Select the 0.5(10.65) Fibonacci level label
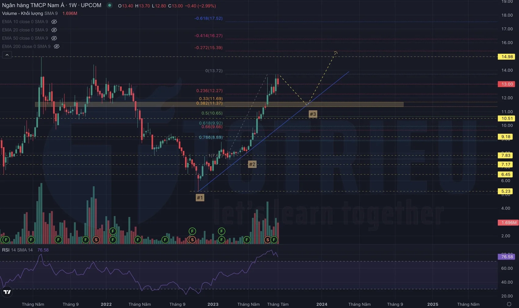Image resolution: width=519 pixels, height=308 pixels. pos(212,113)
